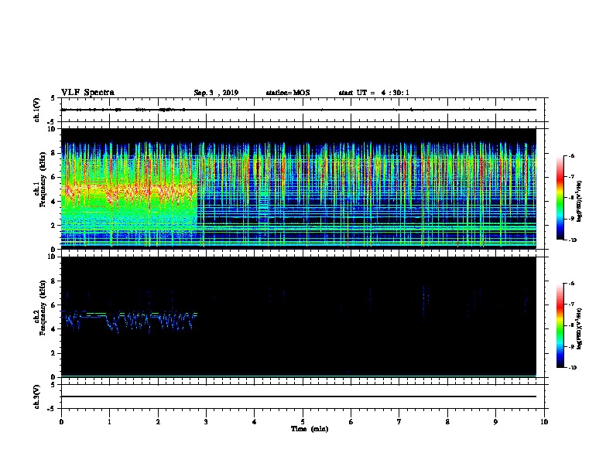Click the ch.2 frequency tick label '8'
The height and width of the screenshot is (473, 613).
pos(53,281)
